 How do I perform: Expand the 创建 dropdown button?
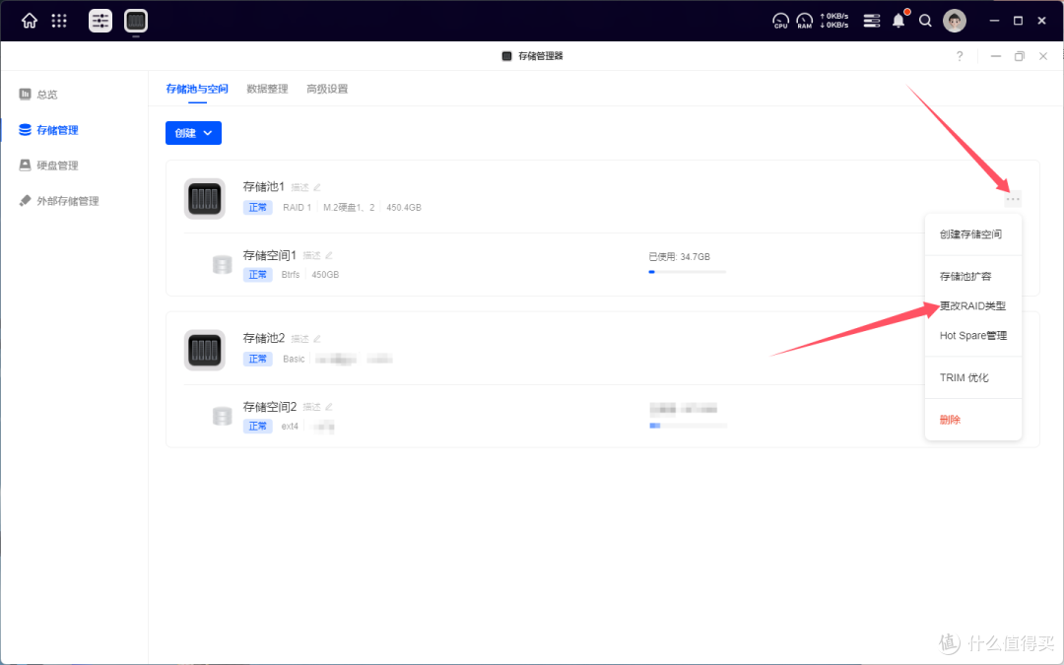click(x=193, y=133)
